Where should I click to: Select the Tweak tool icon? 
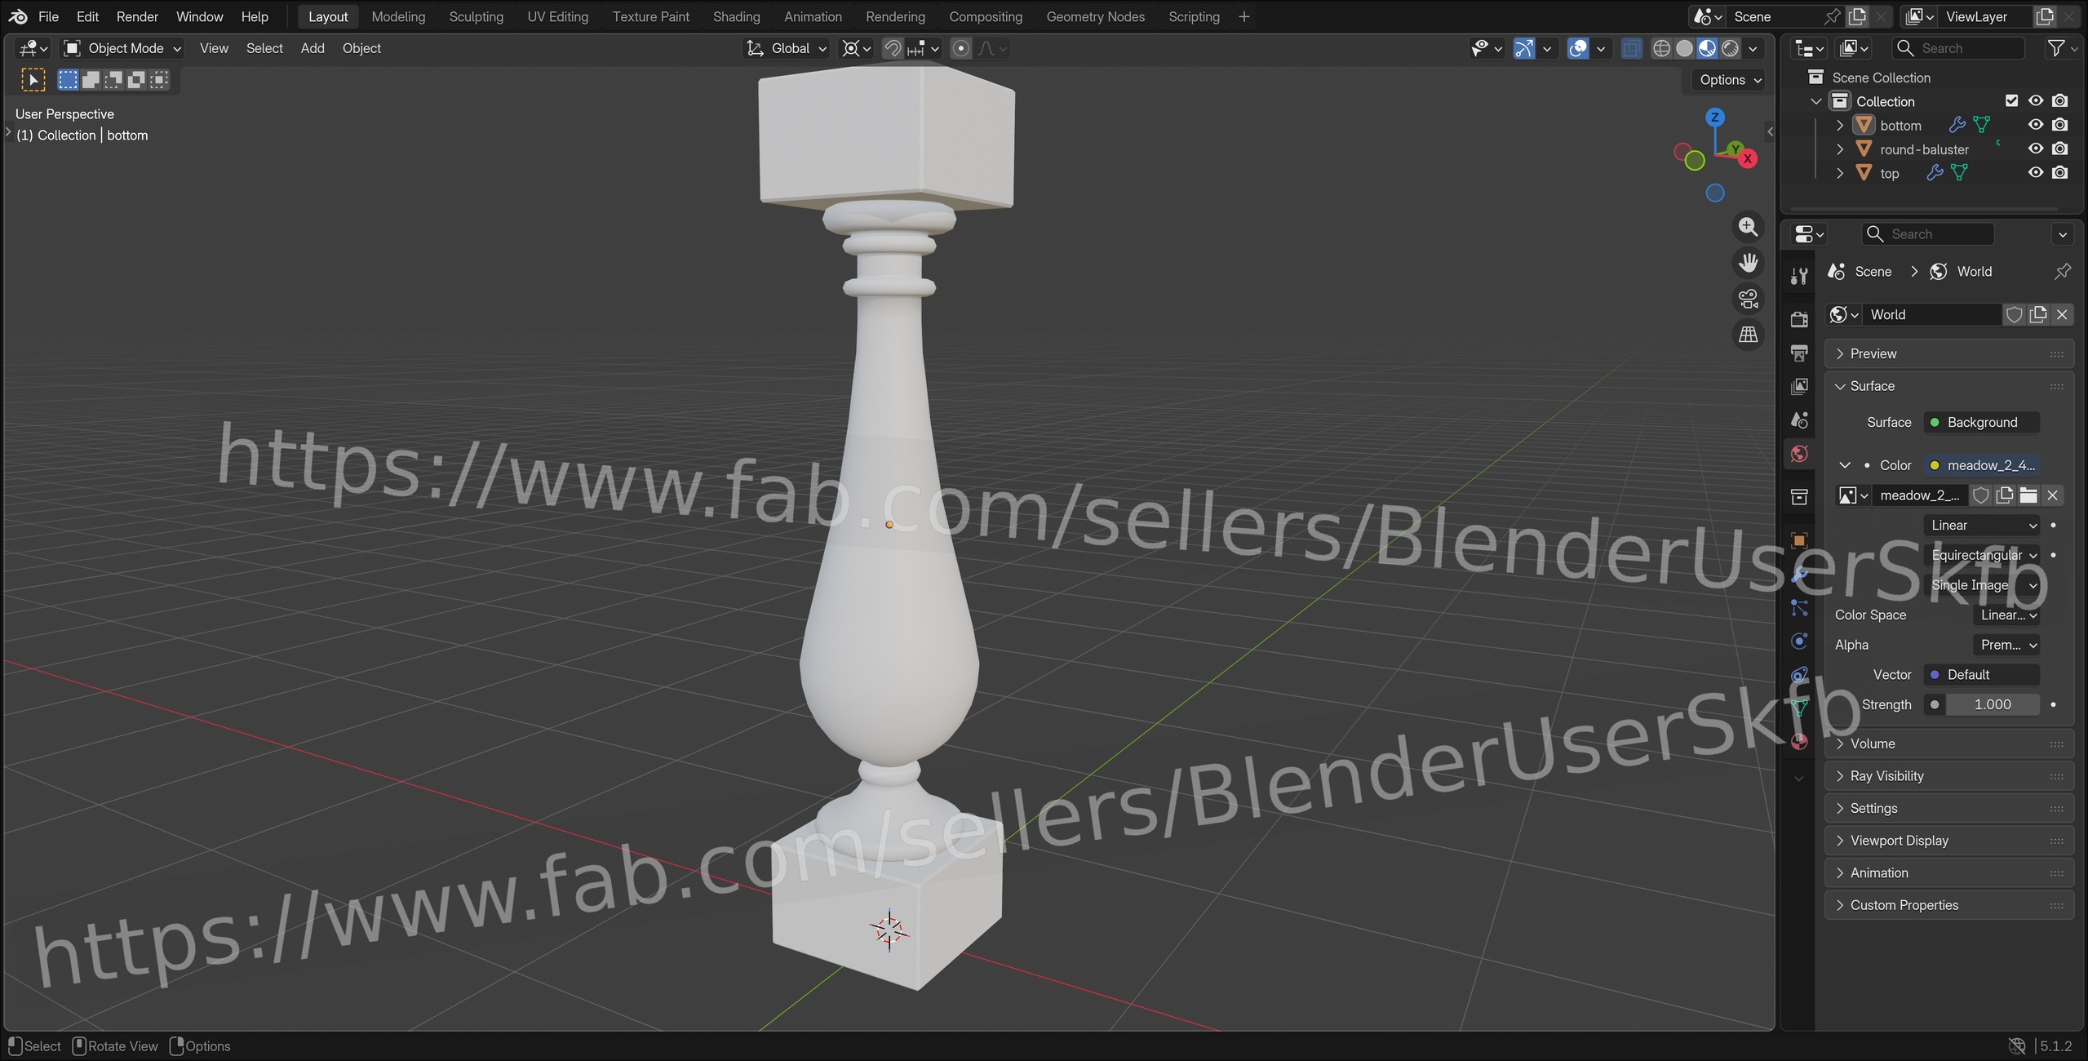(x=33, y=80)
